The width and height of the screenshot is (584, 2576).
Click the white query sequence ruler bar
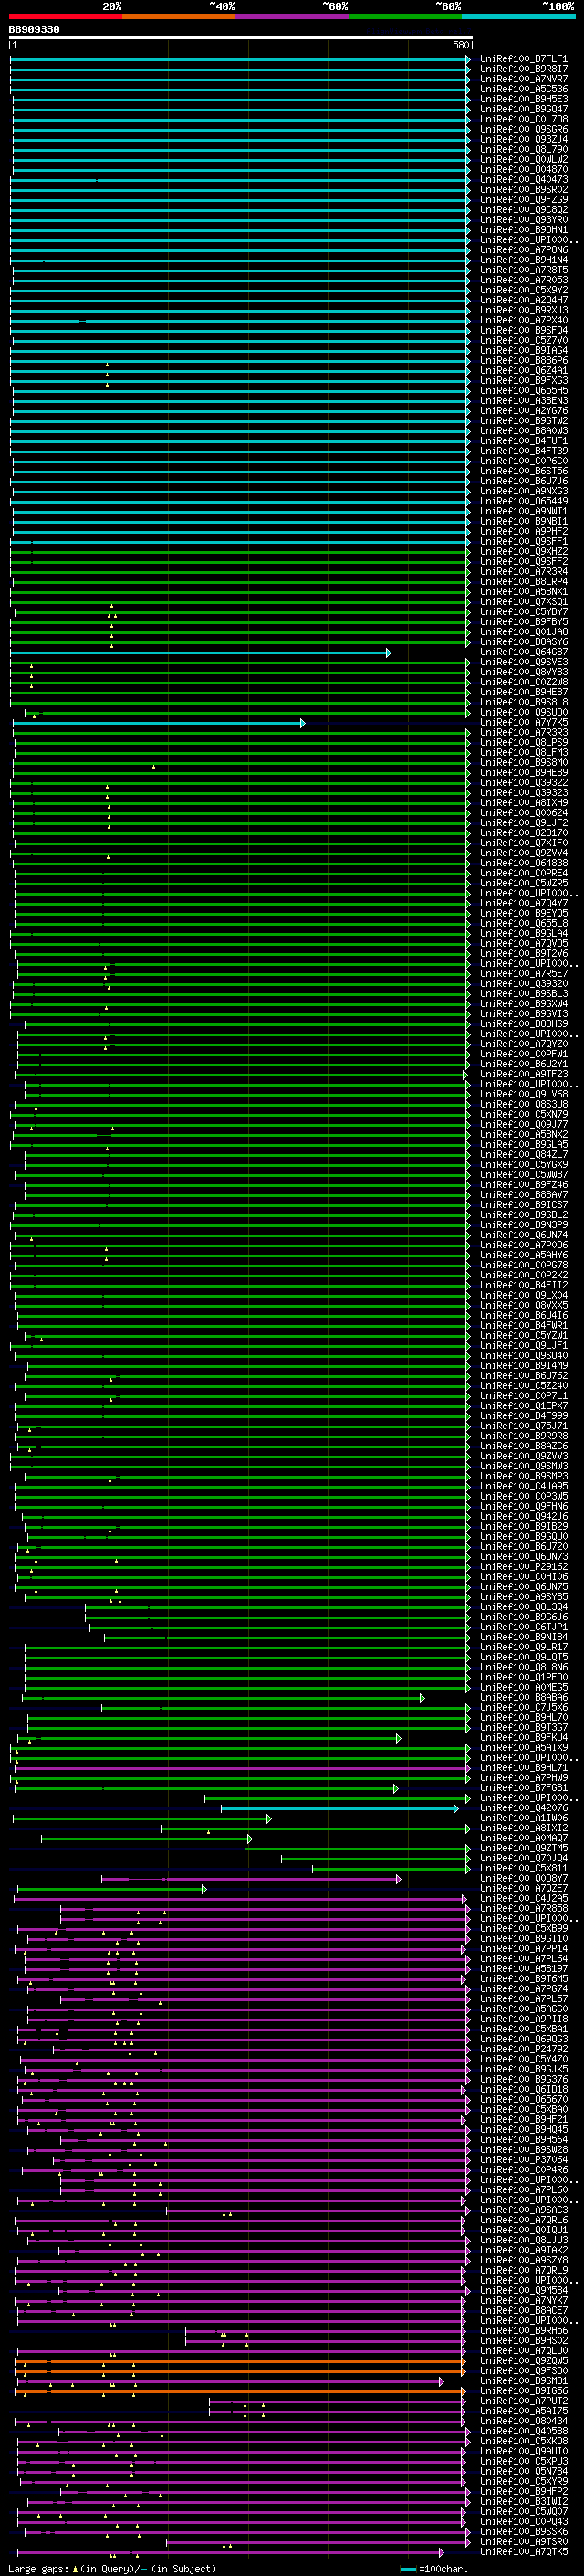pyautogui.click(x=241, y=38)
